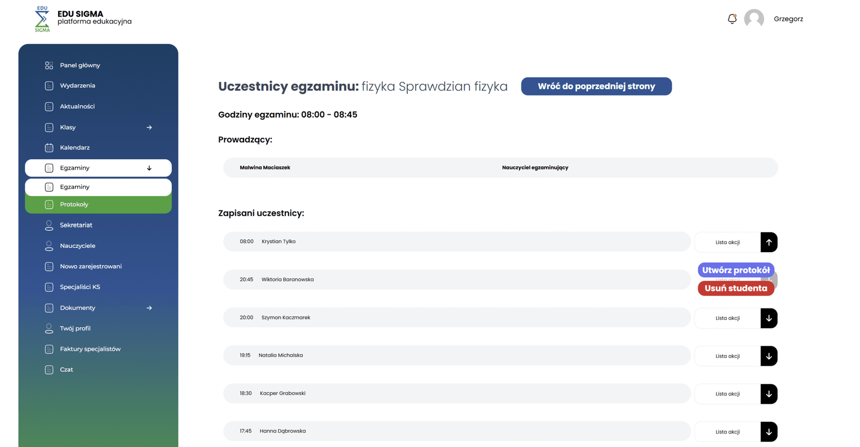Select the Kacper Grabowski participant row
860x447 pixels.
(x=456, y=393)
